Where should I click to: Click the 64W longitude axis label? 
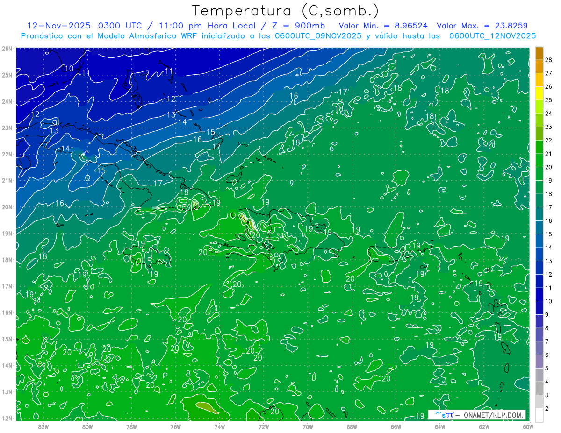440,426
